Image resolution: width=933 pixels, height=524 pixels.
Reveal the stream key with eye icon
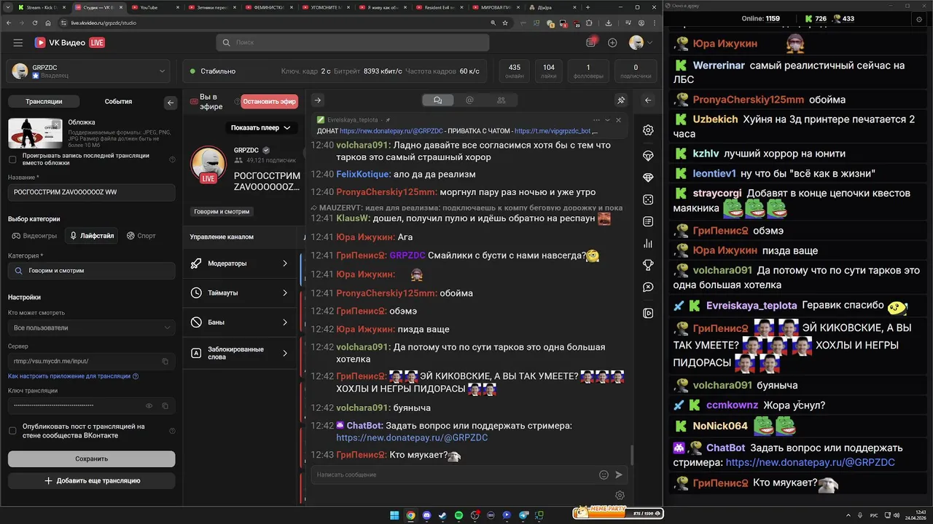click(149, 405)
